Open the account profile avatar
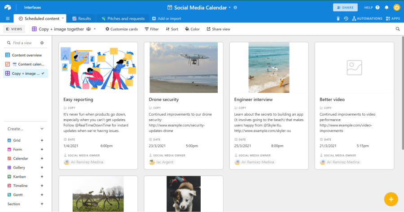Viewport: 404px width, 212px height. click(397, 8)
